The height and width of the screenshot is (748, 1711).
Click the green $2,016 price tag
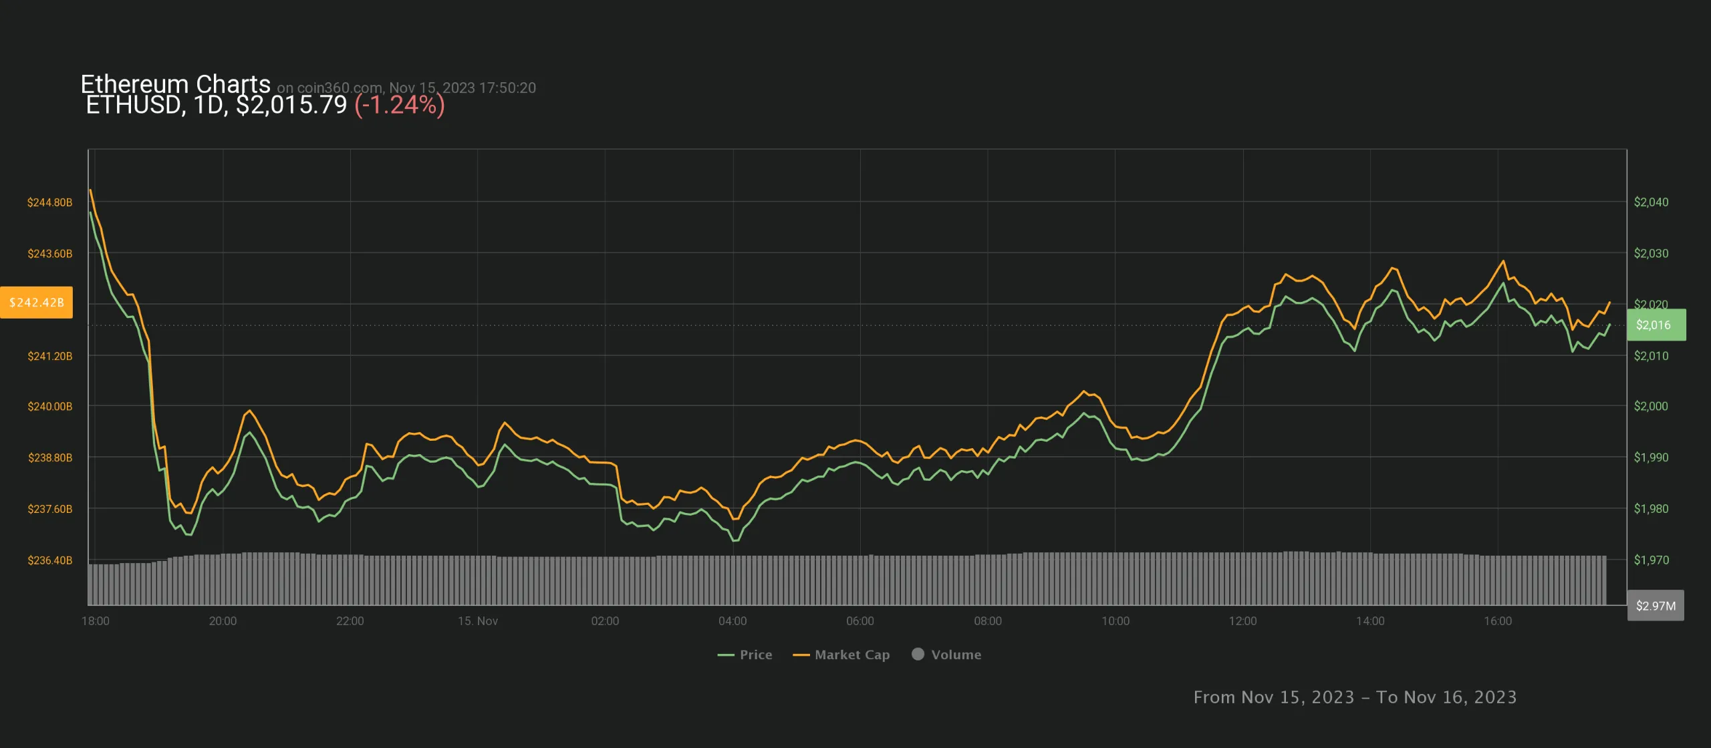click(x=1656, y=325)
